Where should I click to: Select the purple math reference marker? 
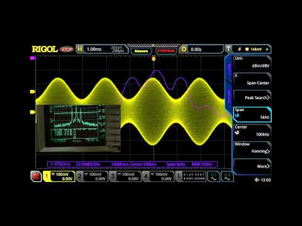pyautogui.click(x=33, y=58)
